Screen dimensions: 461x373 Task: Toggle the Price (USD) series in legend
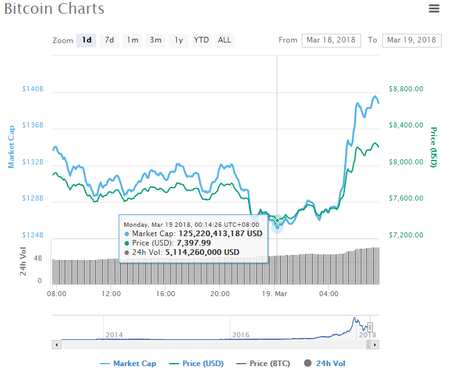coord(196,364)
